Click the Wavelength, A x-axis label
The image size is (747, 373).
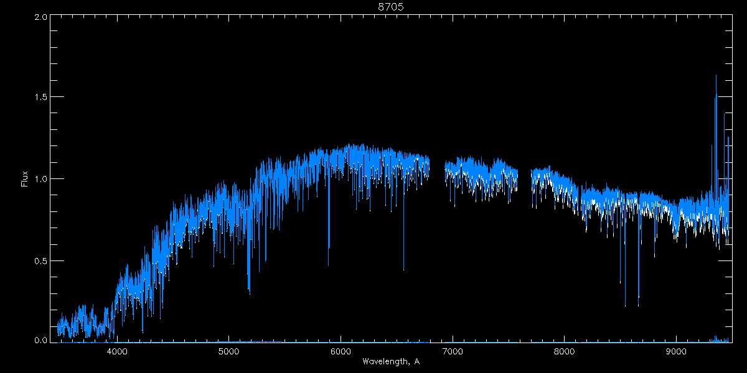click(x=391, y=362)
